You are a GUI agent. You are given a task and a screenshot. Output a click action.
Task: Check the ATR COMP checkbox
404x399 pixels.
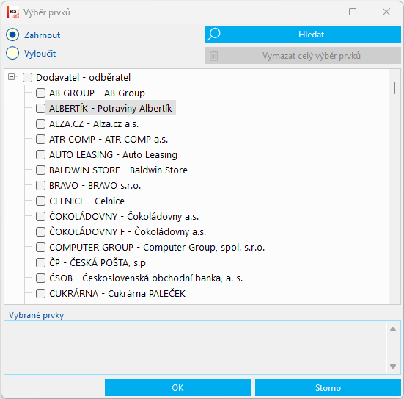tap(40, 139)
